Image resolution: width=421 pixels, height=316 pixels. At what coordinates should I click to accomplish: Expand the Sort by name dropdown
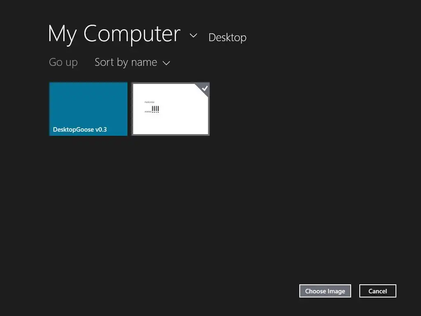coord(132,63)
